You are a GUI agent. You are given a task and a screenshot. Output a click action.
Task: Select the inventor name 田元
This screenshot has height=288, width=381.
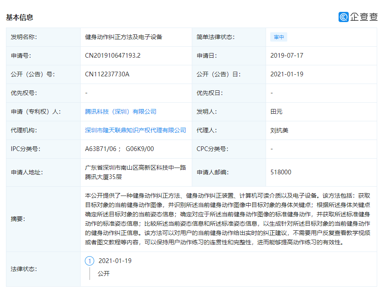point(276,112)
